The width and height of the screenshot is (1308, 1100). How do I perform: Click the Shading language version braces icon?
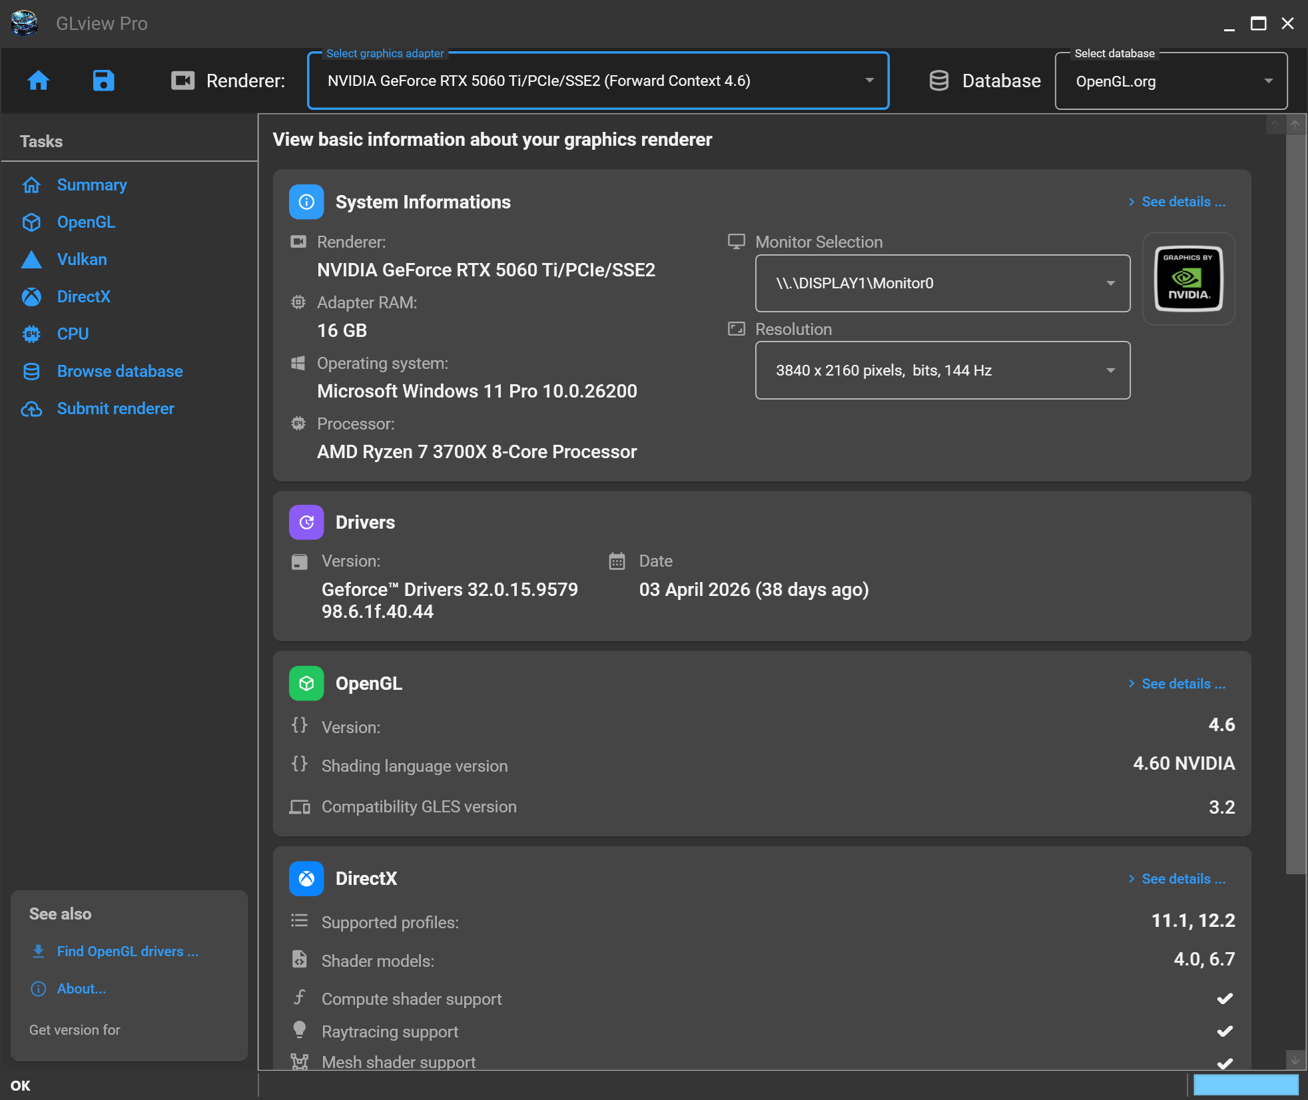pos(300,763)
